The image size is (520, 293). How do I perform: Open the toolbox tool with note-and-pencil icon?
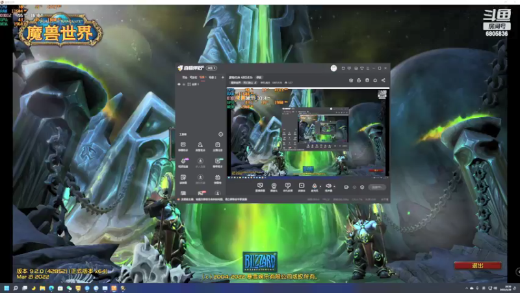(183, 178)
